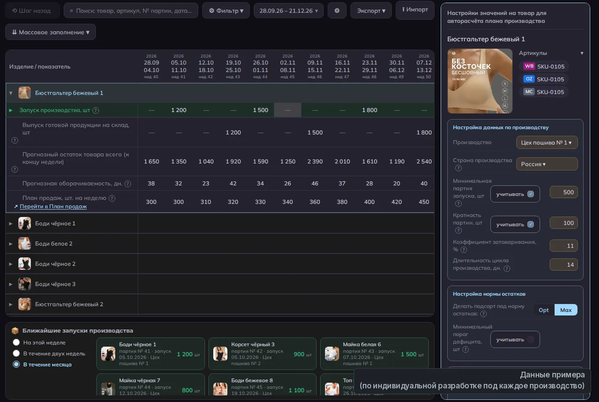599x402 pixels.
Task: Expand the Боди белое 2 row
Action: pos(11,244)
